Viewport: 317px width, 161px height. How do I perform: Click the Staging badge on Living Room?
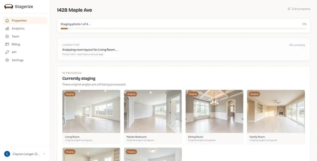click(70, 94)
